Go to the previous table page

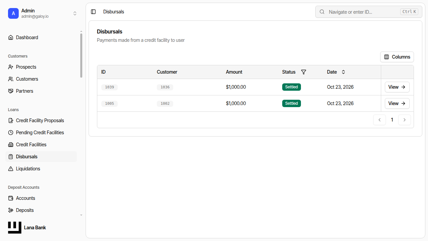380,120
